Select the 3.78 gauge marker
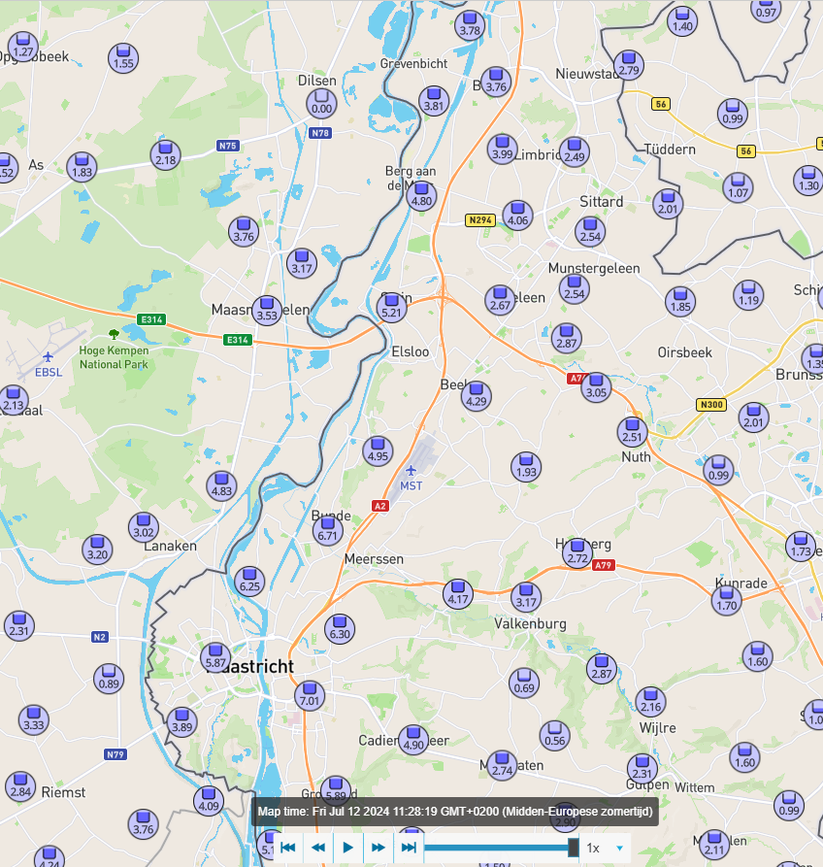Image resolution: width=823 pixels, height=867 pixels. tap(470, 25)
